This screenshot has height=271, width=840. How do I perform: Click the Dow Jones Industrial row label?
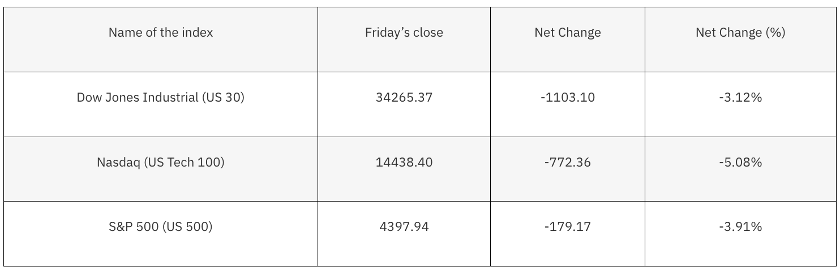click(161, 98)
